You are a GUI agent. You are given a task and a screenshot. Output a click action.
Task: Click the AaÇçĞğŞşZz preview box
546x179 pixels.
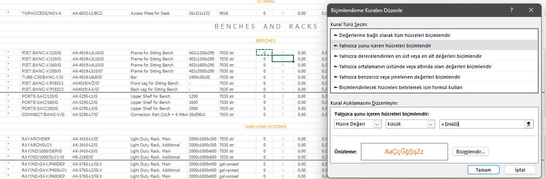click(x=404, y=152)
